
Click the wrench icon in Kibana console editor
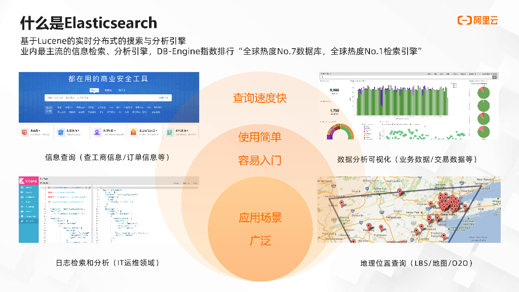click(x=89, y=188)
